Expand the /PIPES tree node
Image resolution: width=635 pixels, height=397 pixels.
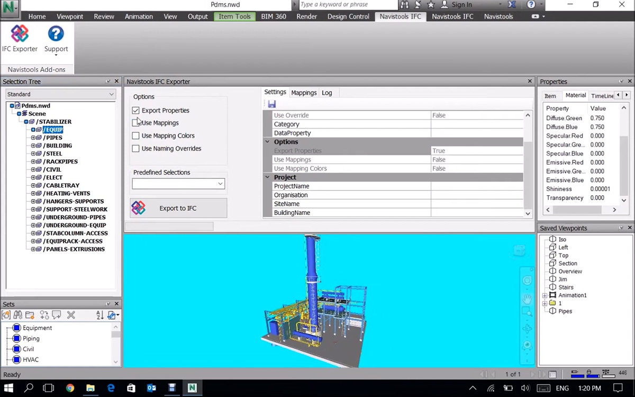33,138
